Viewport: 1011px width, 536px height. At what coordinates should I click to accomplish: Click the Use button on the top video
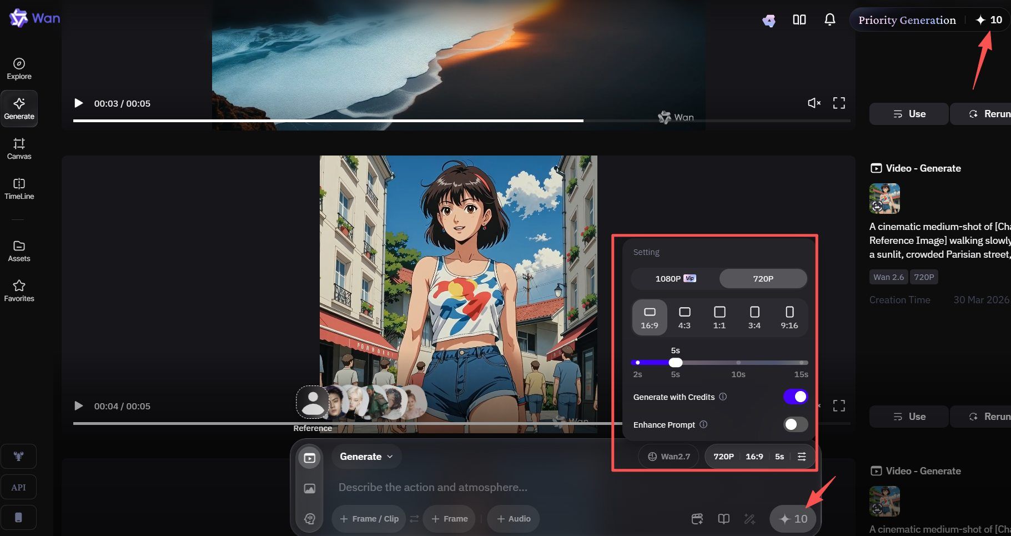(908, 113)
